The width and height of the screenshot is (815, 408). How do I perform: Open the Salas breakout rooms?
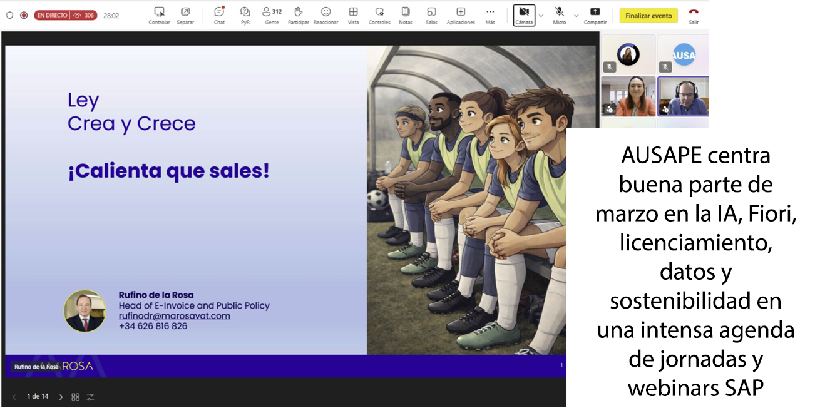(x=431, y=15)
